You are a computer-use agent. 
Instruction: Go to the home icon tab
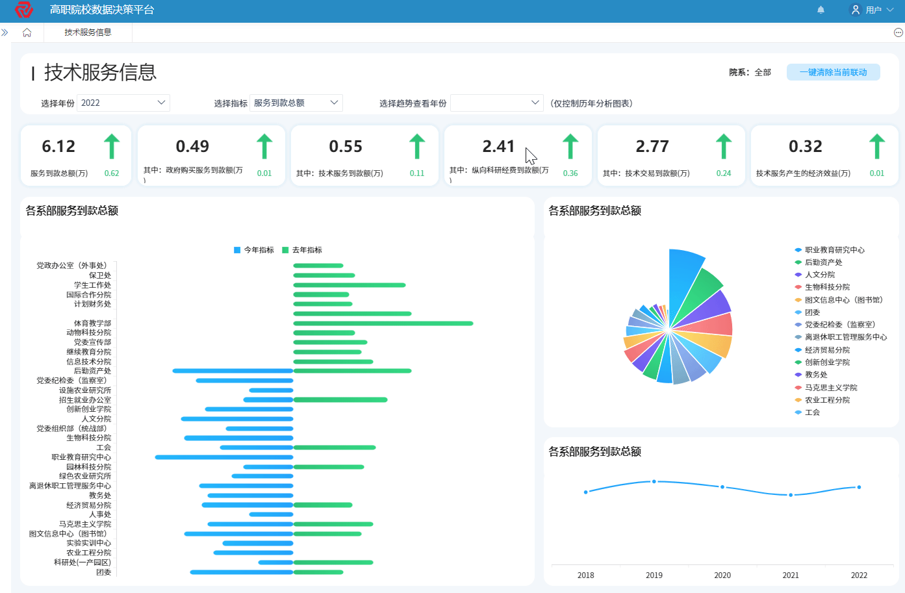pos(27,32)
